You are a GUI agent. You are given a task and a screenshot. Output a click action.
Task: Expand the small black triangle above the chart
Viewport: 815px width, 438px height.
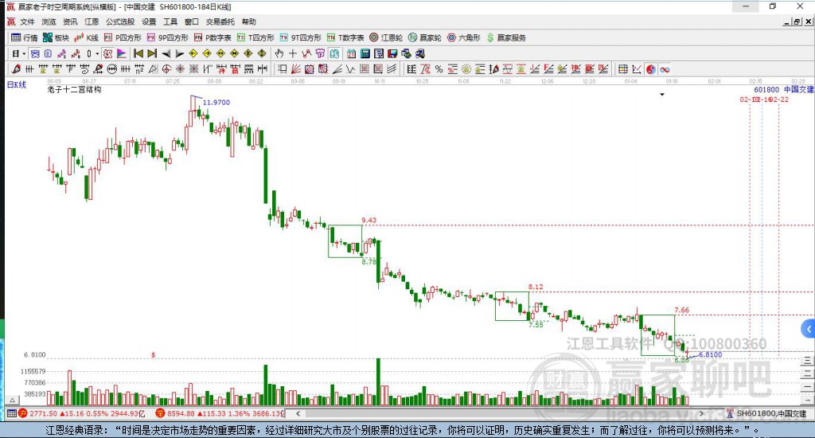coord(662,95)
